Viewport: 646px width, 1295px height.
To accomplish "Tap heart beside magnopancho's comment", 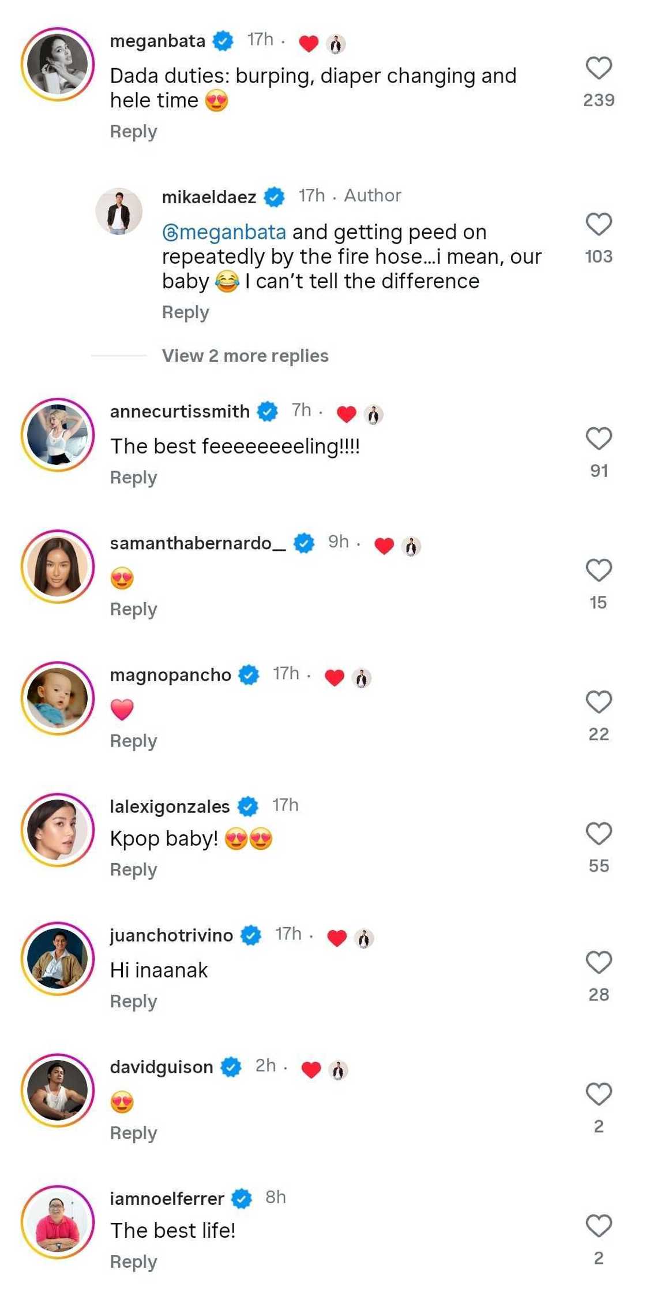I will [x=599, y=702].
